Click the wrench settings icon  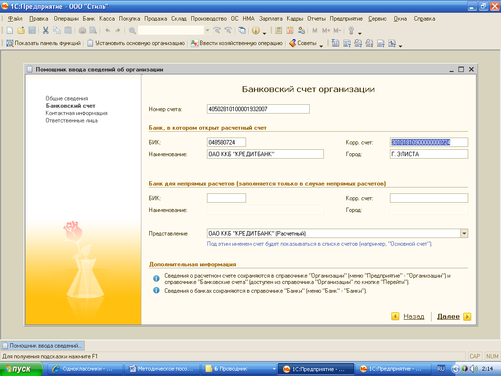pos(351,30)
